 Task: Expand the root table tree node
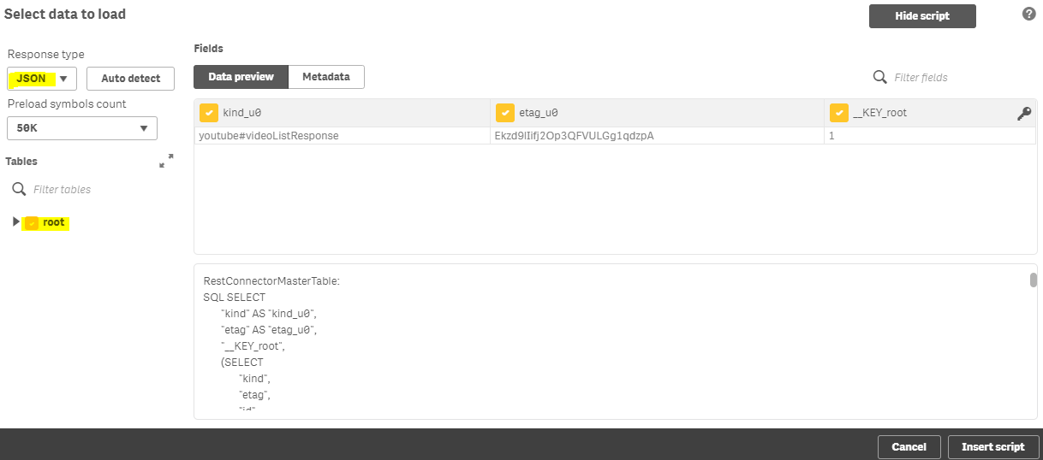[x=15, y=221]
